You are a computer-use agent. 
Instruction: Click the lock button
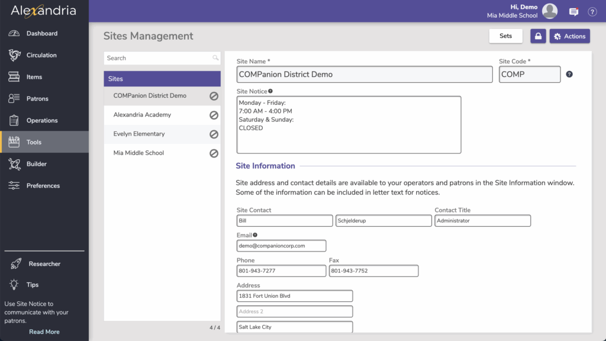[538, 36]
